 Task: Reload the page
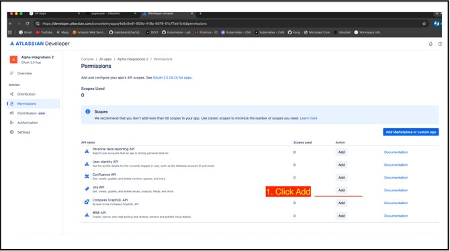pos(28,23)
